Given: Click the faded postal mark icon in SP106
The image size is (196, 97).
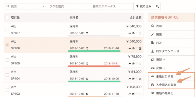Looking at the screenshot, I should tap(137, 48).
